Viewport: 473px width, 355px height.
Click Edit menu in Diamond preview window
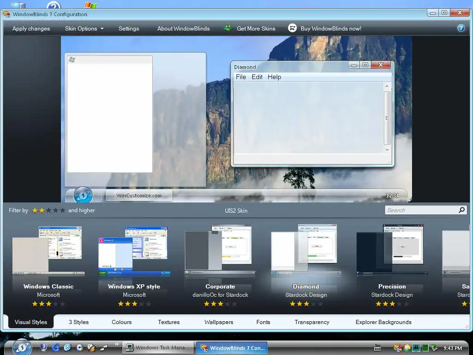pos(257,77)
